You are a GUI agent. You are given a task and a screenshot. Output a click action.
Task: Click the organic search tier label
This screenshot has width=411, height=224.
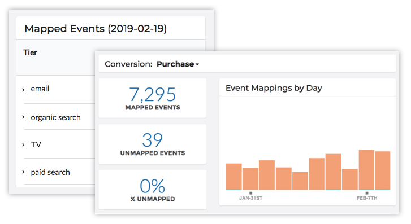(55, 118)
